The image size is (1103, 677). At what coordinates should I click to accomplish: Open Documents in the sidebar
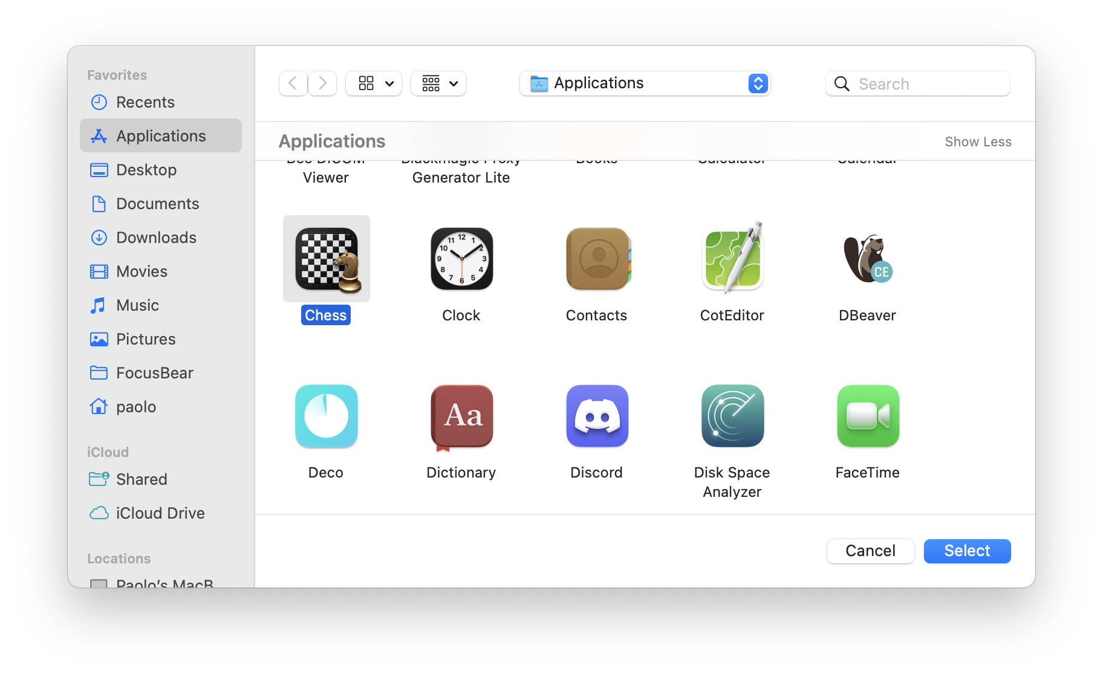click(x=161, y=204)
